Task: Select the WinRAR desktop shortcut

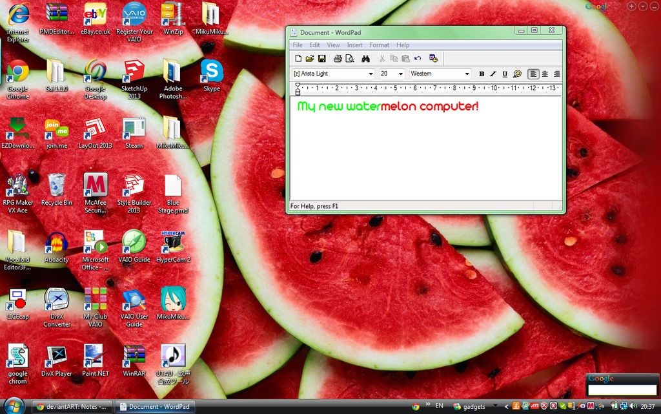Action: 134,361
